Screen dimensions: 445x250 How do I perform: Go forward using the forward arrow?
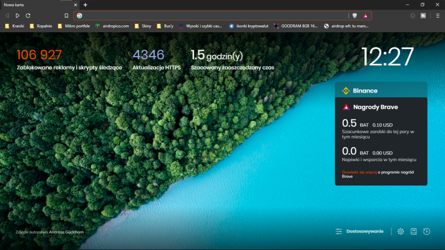coord(17,15)
